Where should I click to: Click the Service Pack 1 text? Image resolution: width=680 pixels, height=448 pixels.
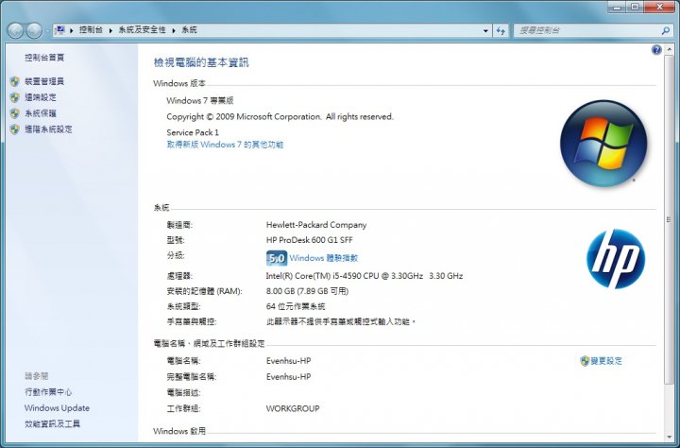(x=193, y=132)
